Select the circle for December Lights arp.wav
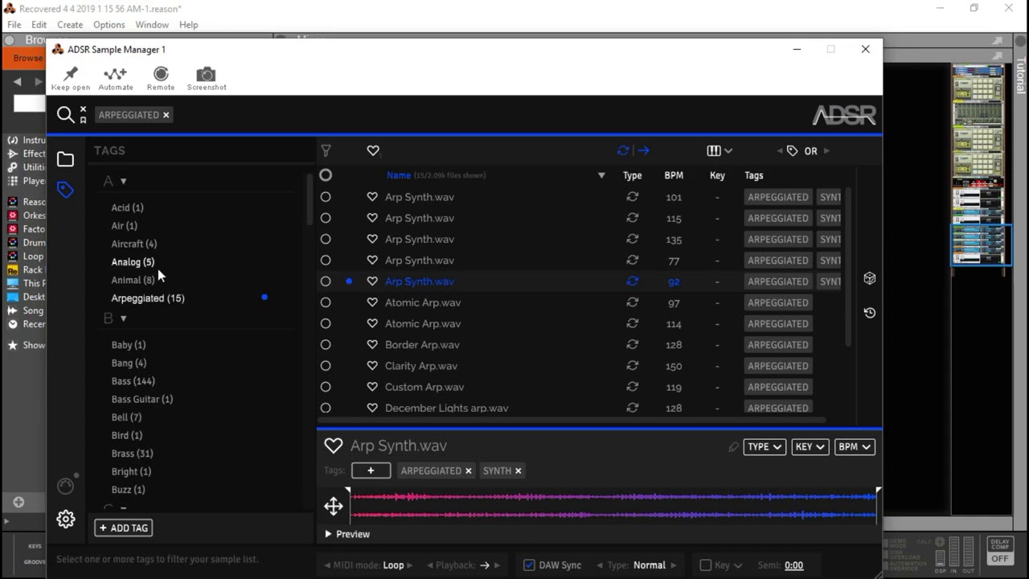1029x579 pixels. [x=326, y=408]
